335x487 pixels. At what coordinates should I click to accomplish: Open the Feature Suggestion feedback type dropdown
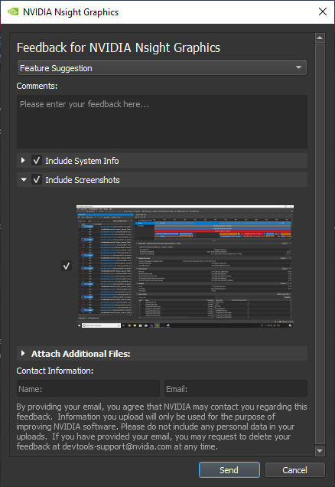(161, 67)
